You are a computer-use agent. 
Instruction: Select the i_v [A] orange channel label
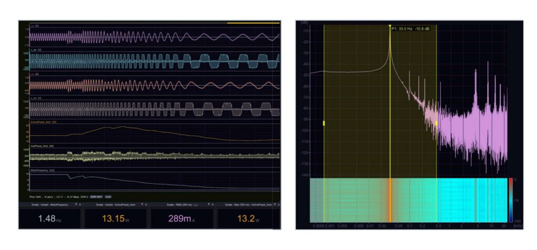[34, 73]
